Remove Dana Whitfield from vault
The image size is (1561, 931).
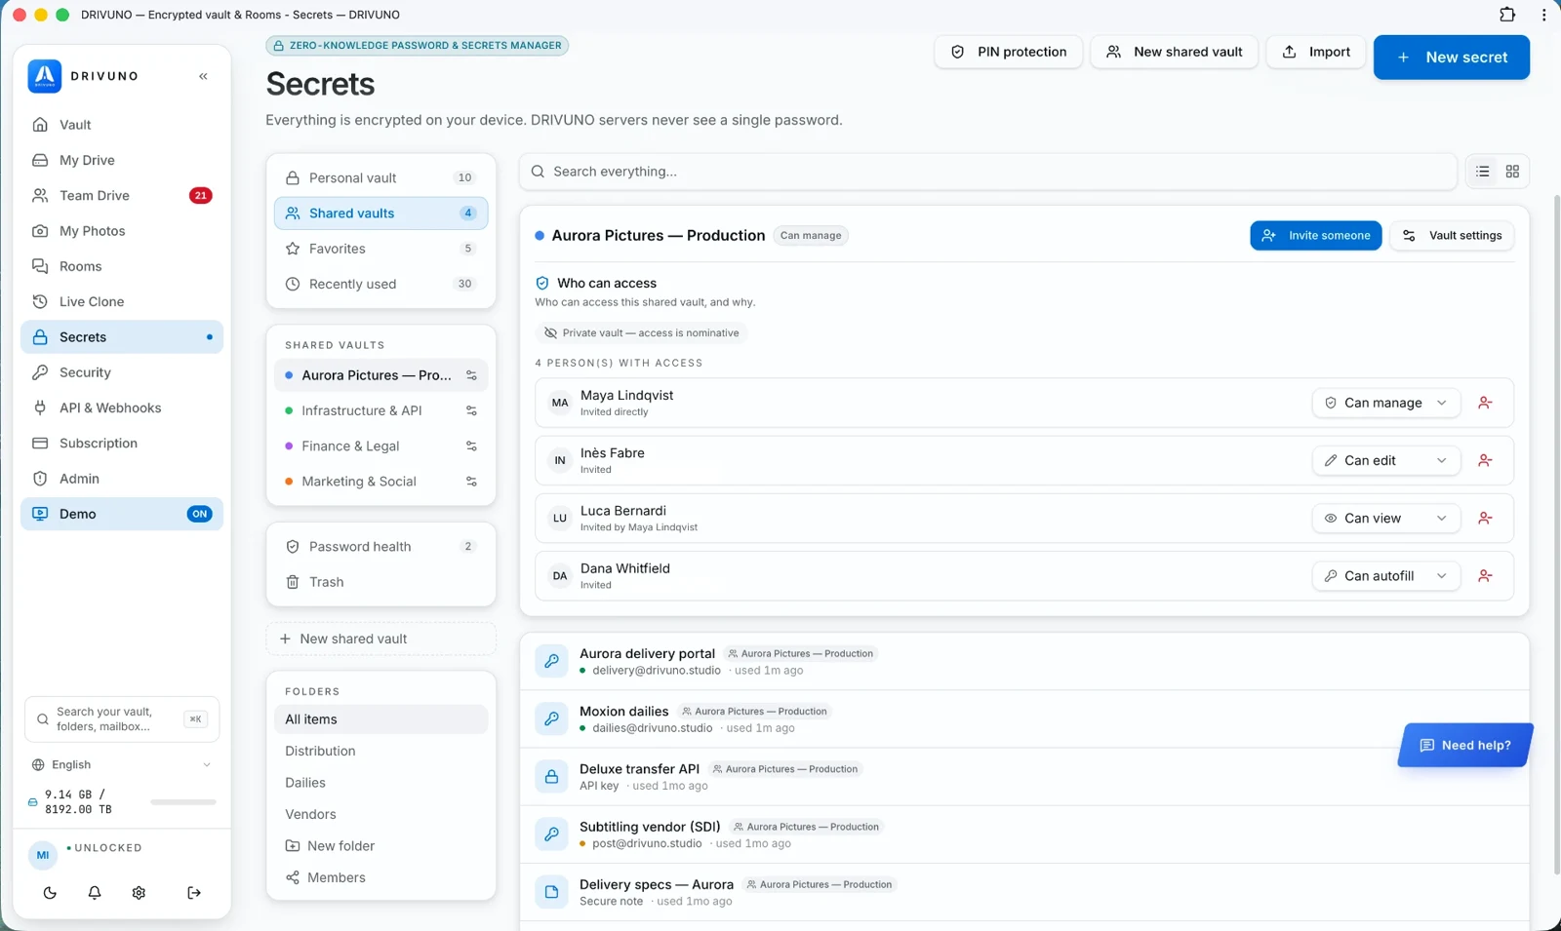coord(1485,576)
